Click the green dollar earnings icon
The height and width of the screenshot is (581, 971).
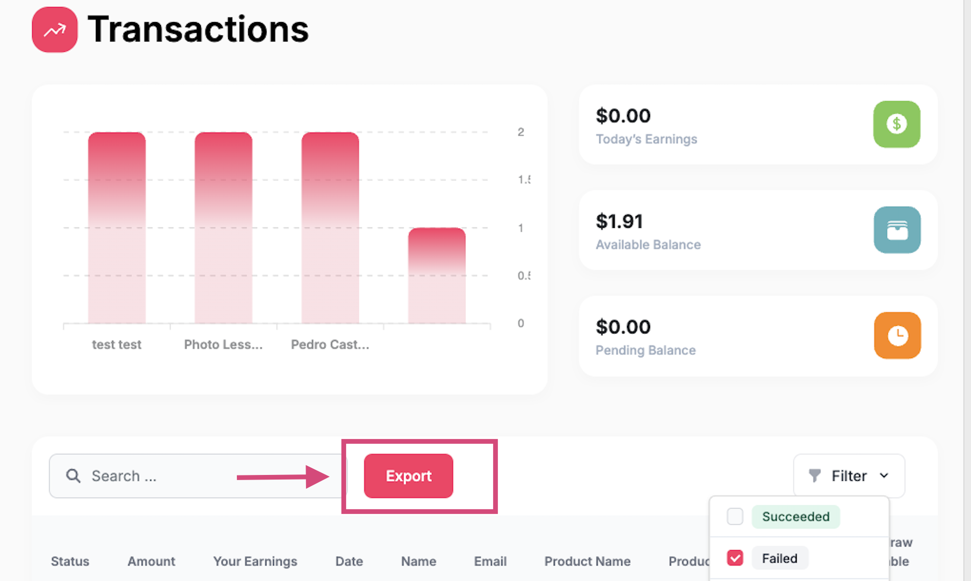point(897,124)
